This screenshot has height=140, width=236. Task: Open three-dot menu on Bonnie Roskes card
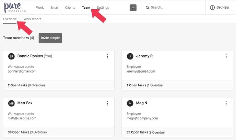(107, 56)
